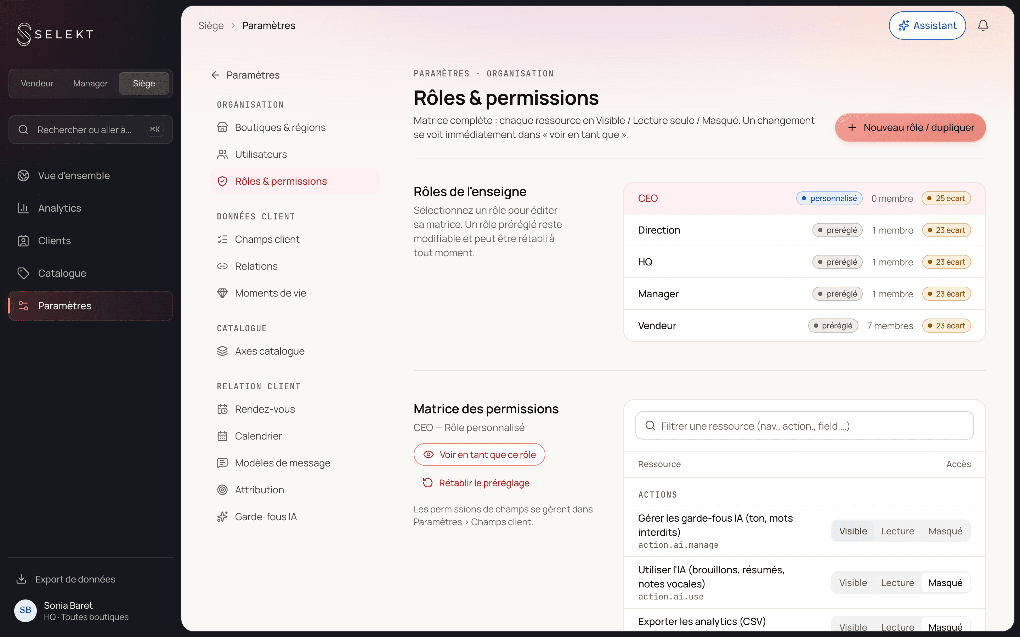
Task: Click Voir en tant que ce rôle
Action: (x=479, y=455)
